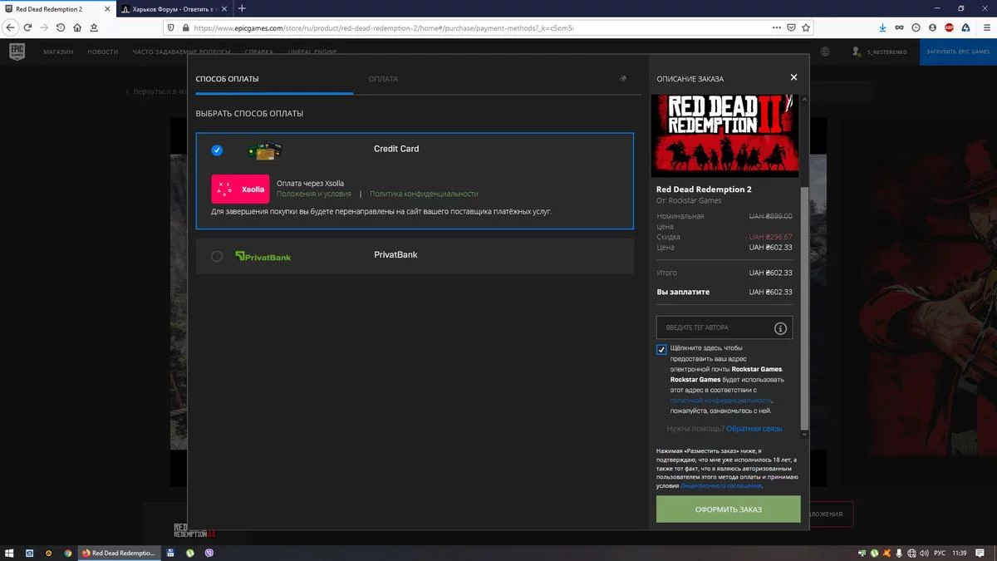Click the Скидка discount amount
The width and height of the screenshot is (997, 561).
pyautogui.click(x=770, y=237)
